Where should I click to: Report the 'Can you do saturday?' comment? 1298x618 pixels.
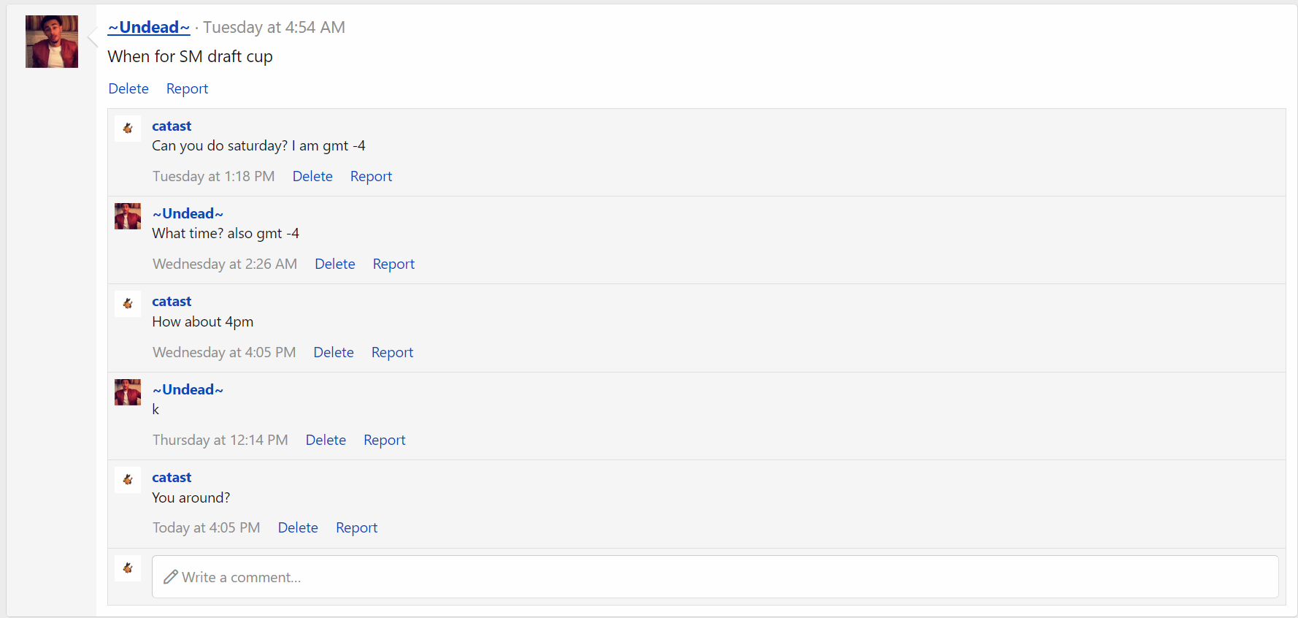click(x=371, y=176)
